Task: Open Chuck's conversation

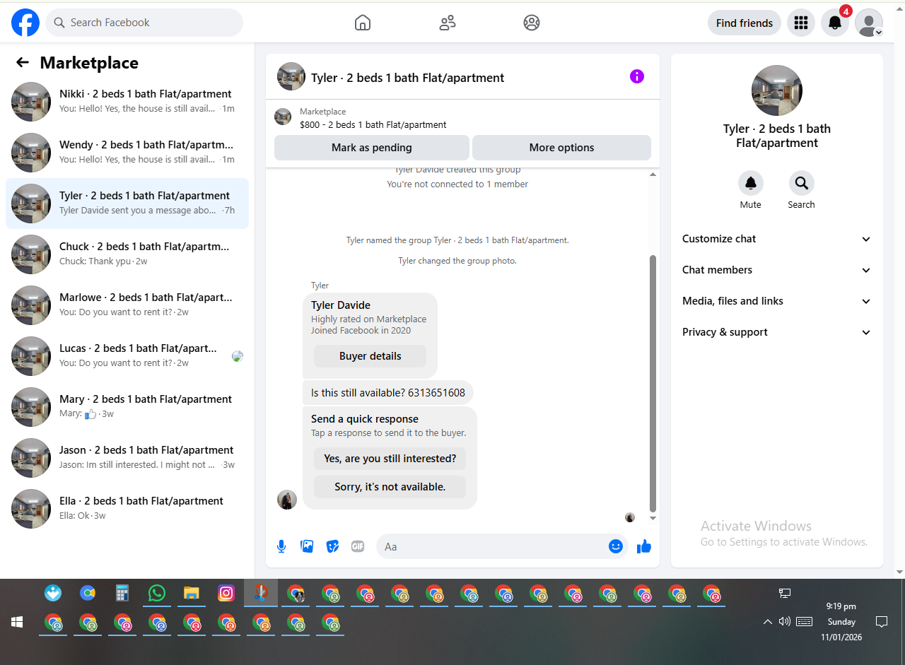Action: click(x=127, y=254)
